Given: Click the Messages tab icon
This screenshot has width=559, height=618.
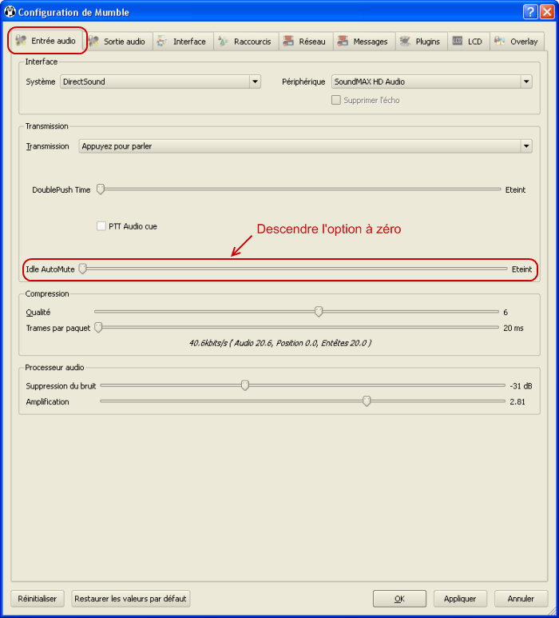Looking at the screenshot, I should tap(342, 41).
